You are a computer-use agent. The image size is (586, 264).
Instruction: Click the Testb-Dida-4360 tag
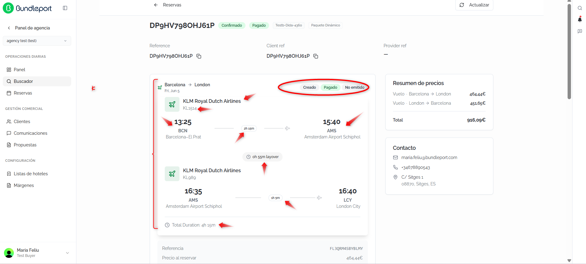click(288, 25)
